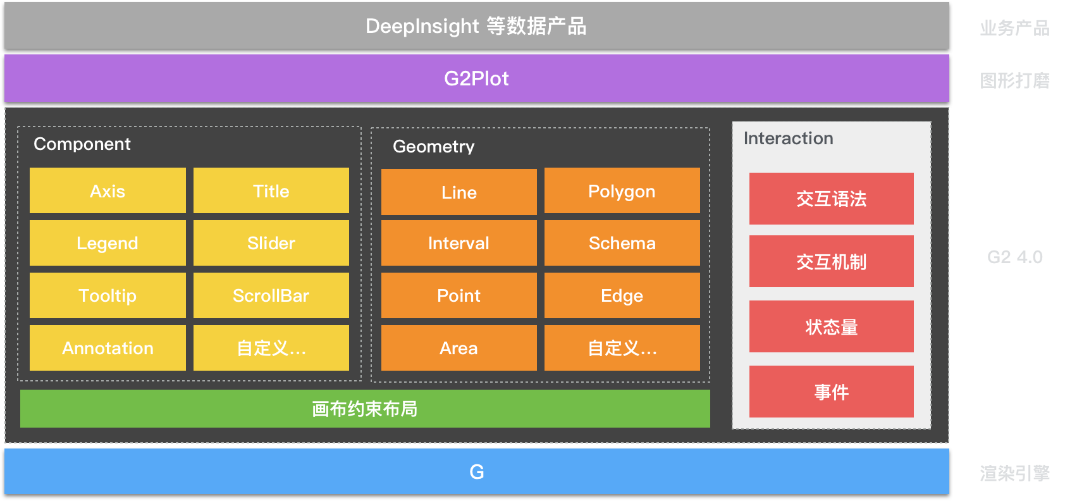Click the Annotation component block

pos(108,348)
